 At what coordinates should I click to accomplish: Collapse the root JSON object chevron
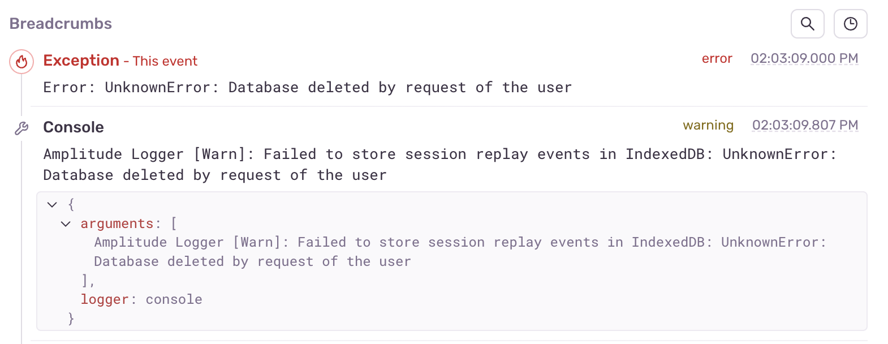[x=53, y=205]
